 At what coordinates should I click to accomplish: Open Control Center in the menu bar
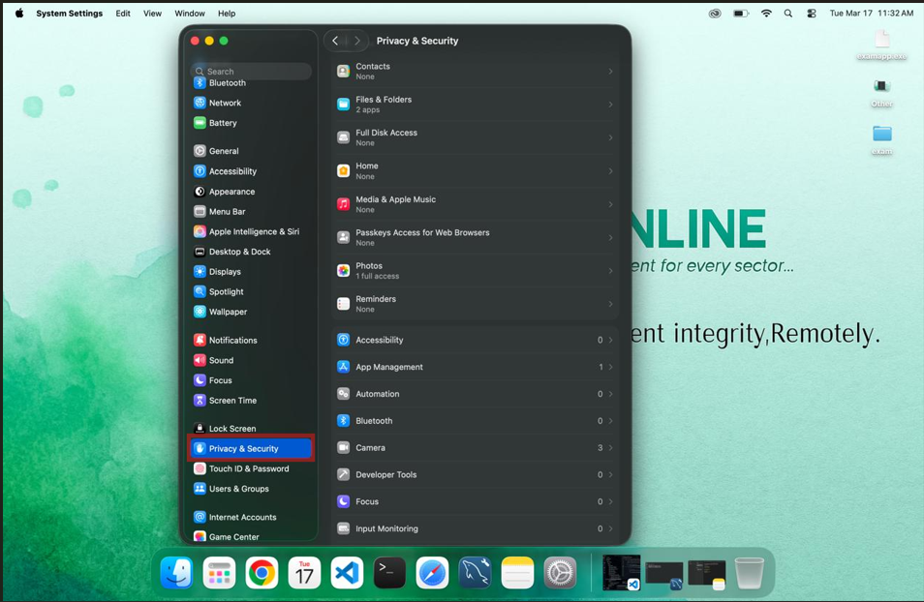(x=812, y=14)
